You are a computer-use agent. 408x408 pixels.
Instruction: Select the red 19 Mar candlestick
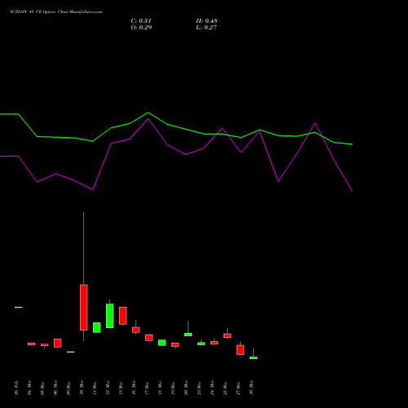[x=175, y=344]
